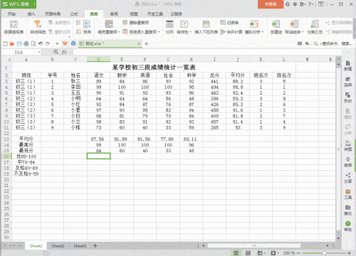Open the Insert (插入) ribbon tab
Image resolution: width=356 pixels, height=256 pixels.
(31, 14)
